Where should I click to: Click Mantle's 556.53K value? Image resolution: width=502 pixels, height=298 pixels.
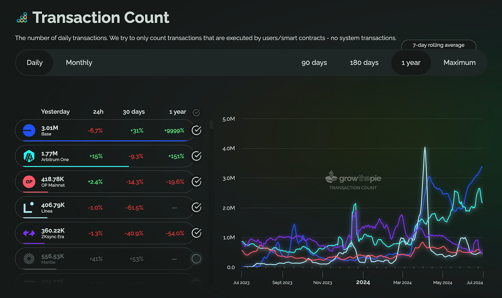coord(52,256)
